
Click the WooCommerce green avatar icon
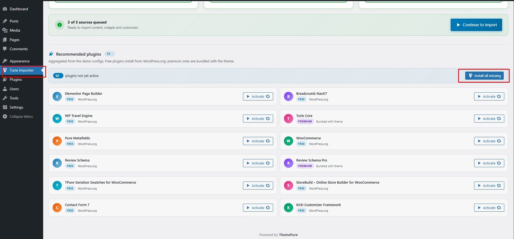[288, 141]
